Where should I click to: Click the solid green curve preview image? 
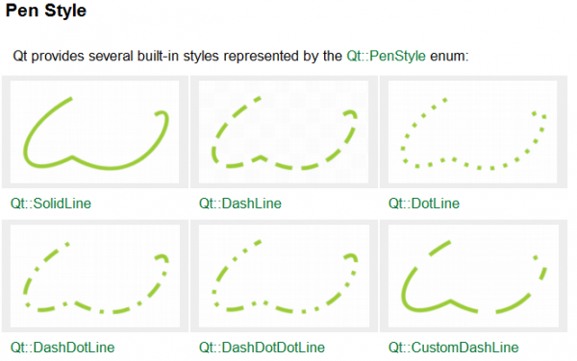point(95,132)
